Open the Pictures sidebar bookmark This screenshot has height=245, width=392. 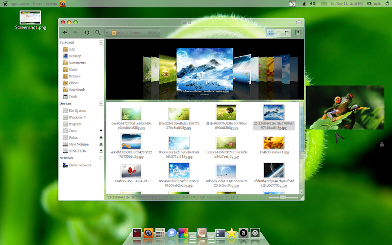(x=72, y=76)
